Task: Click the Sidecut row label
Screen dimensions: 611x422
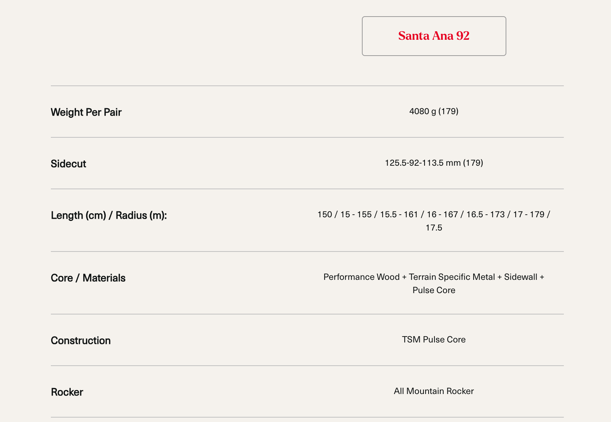Action: pos(69,164)
